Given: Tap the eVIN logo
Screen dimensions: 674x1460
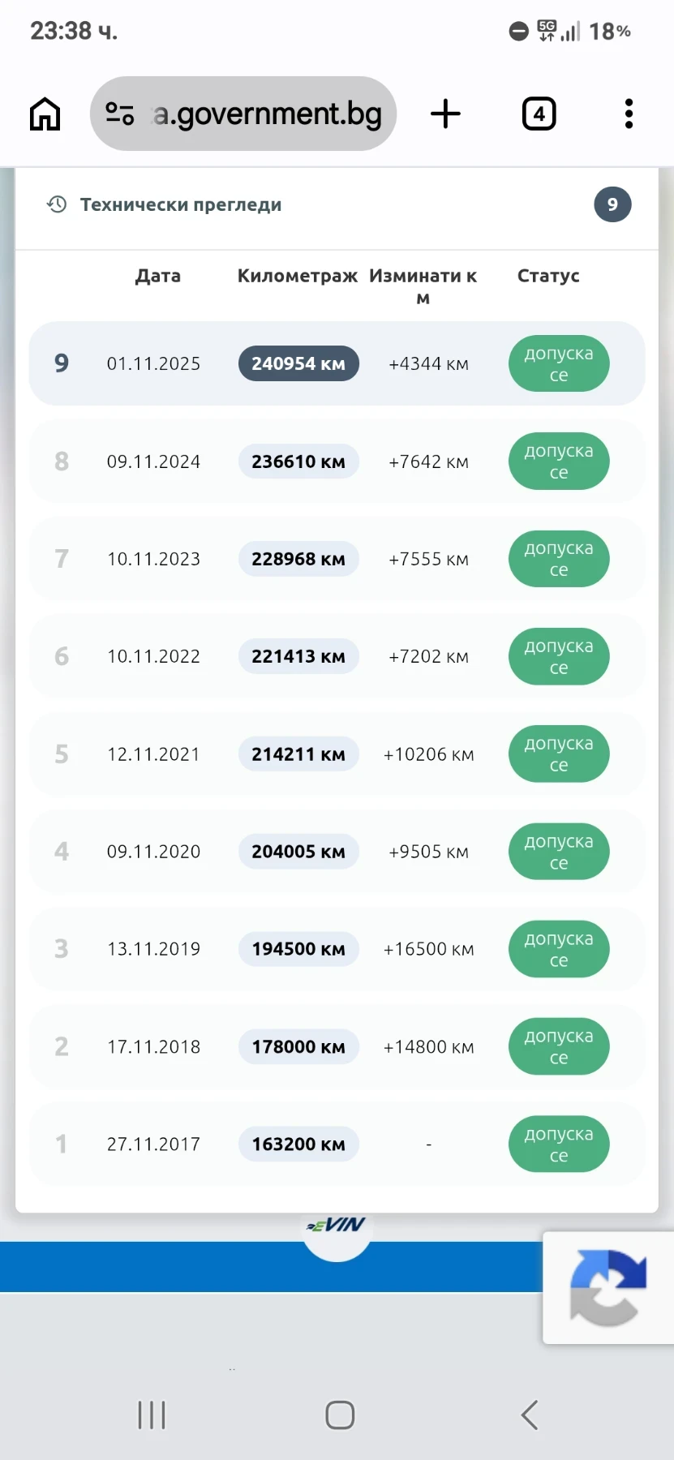Looking at the screenshot, I should point(337,1226).
